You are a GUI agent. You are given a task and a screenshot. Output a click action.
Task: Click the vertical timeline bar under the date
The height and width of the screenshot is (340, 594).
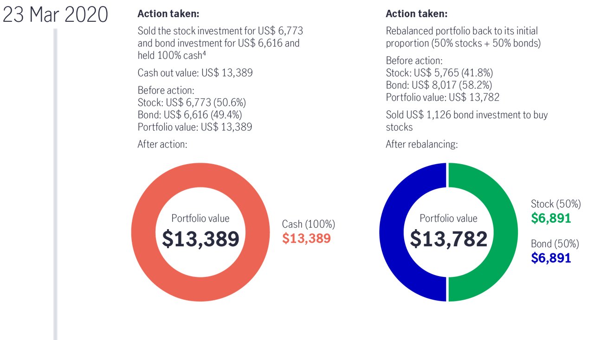pos(55,186)
